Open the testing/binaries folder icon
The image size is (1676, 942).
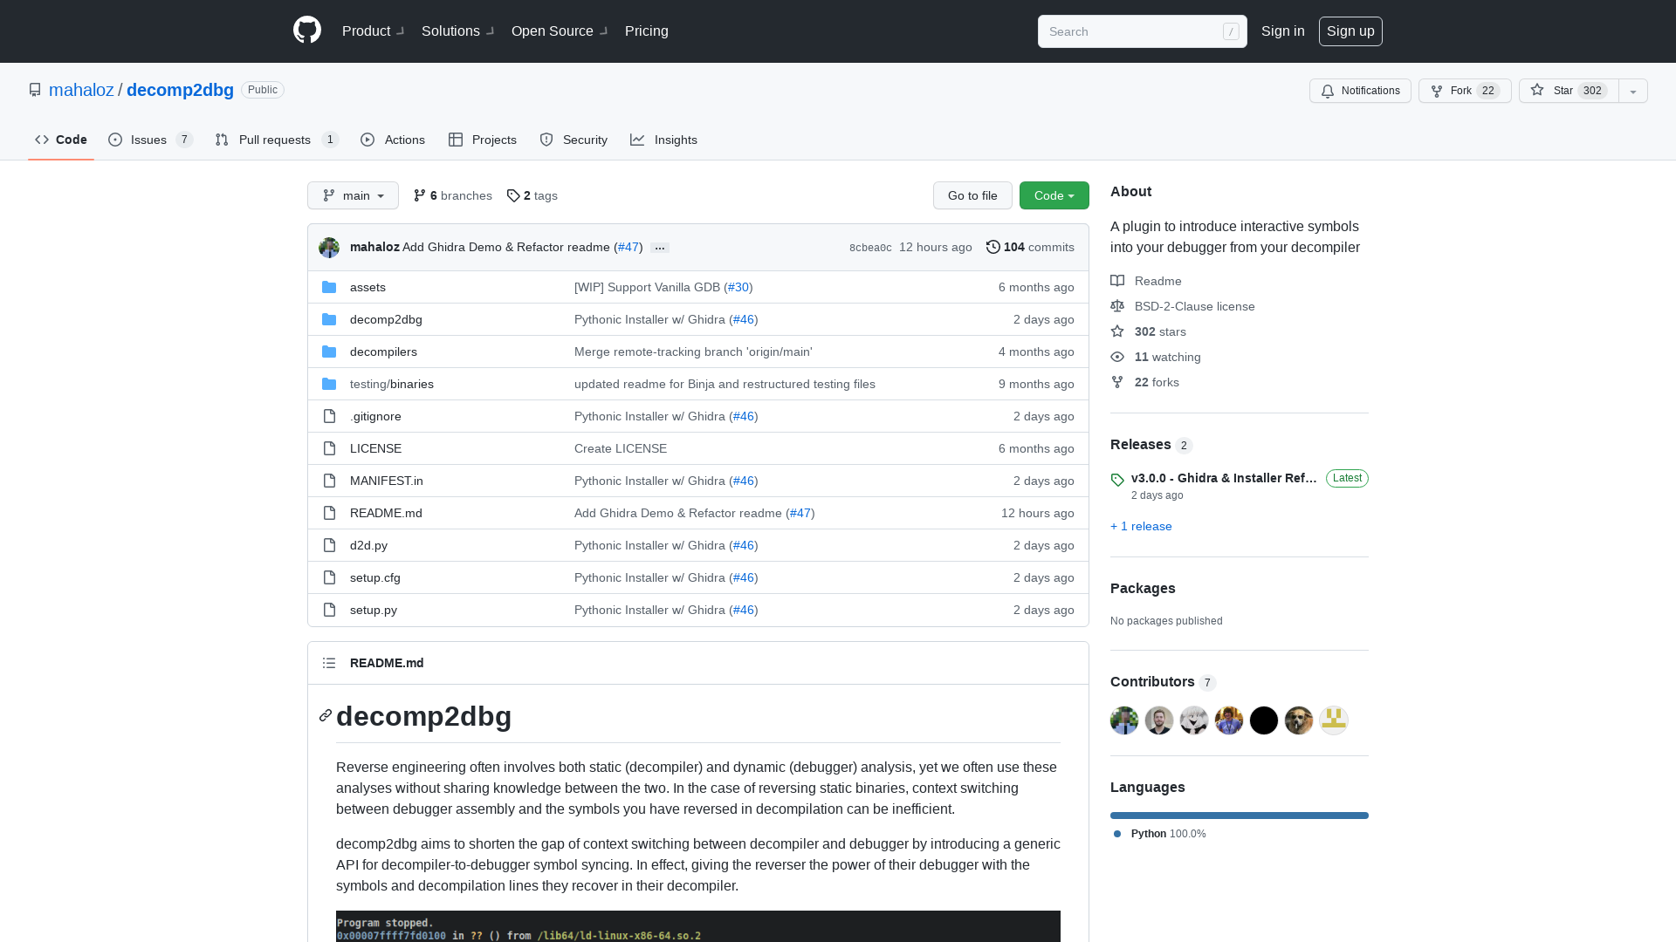(x=329, y=384)
